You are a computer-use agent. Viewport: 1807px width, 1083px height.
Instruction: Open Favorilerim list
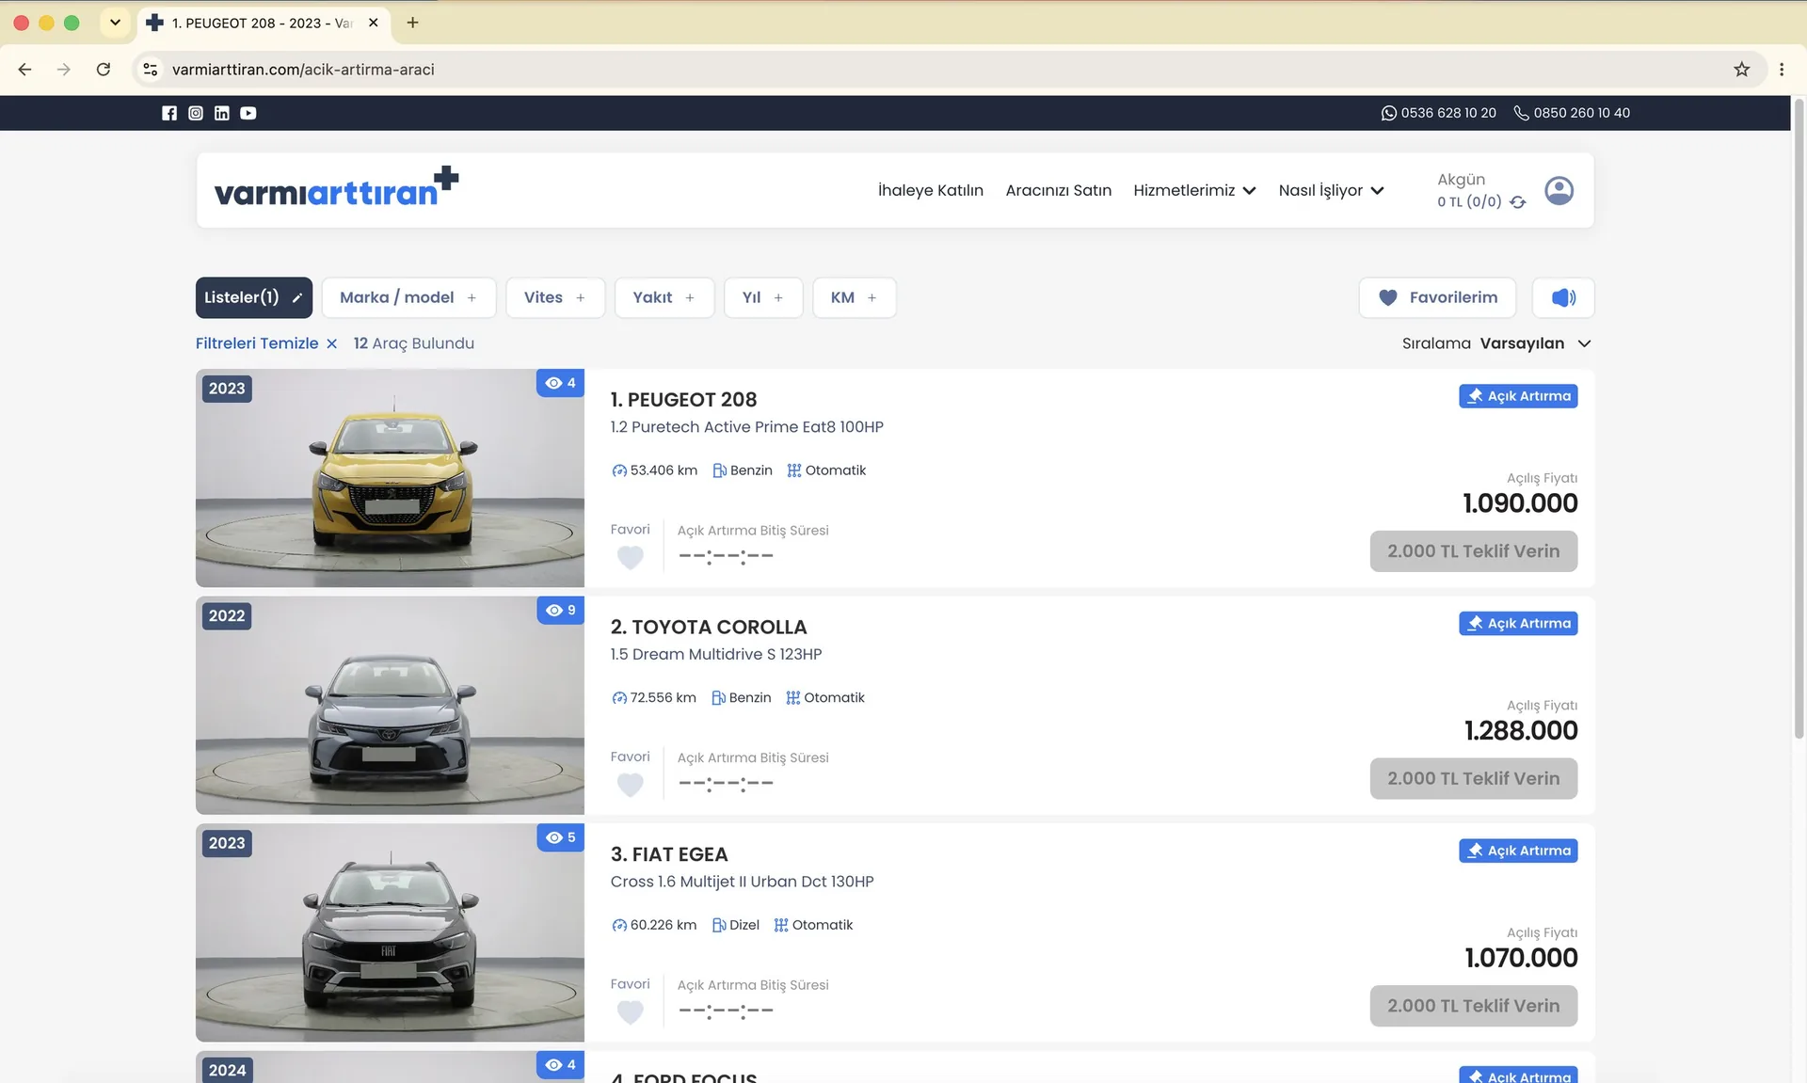(x=1437, y=297)
